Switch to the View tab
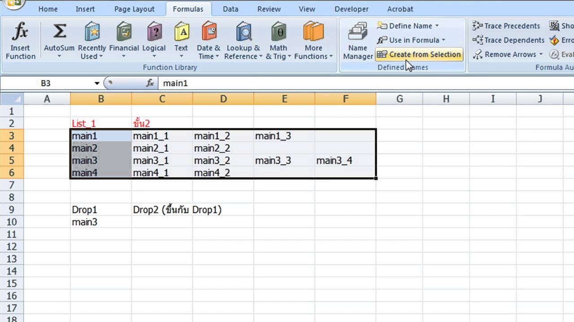 click(x=307, y=9)
